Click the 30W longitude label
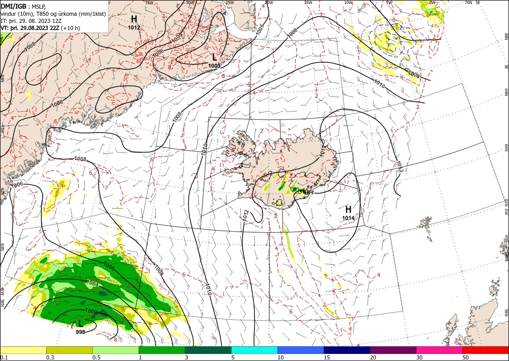 (x=190, y=3)
